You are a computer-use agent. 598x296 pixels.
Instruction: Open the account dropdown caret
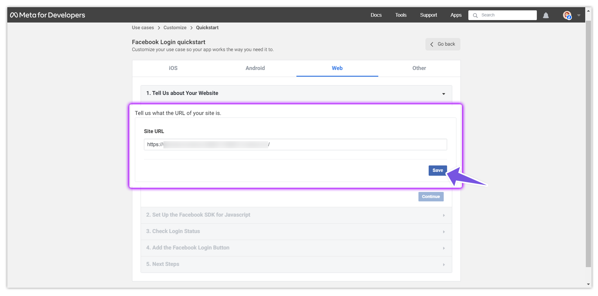point(579,15)
